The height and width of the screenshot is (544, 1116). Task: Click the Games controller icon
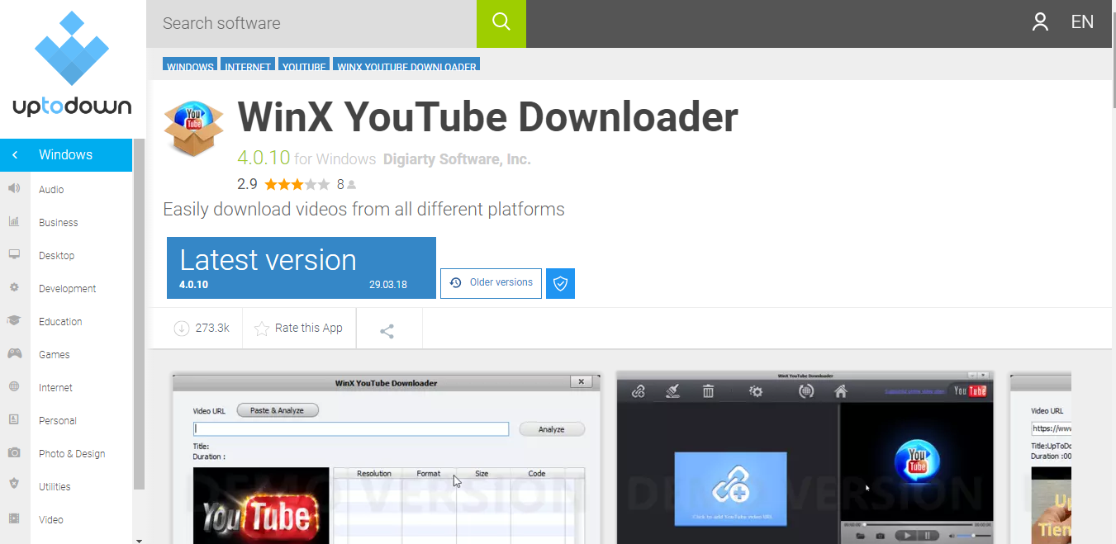(14, 353)
